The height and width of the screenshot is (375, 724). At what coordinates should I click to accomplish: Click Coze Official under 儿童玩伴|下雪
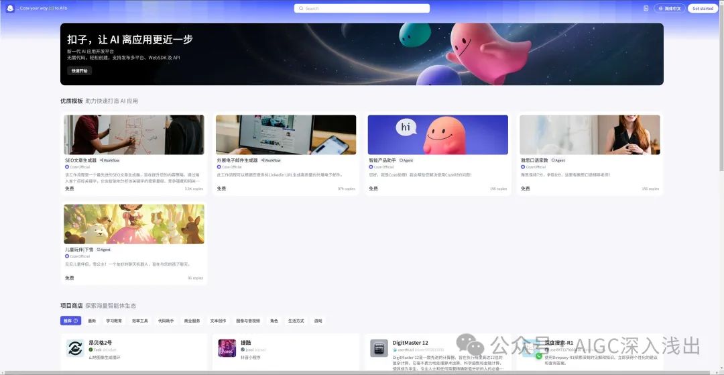(78, 256)
